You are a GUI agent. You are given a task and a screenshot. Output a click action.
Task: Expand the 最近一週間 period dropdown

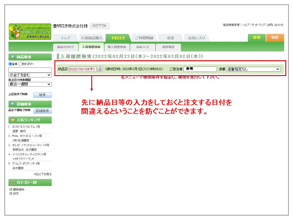(x=30, y=84)
